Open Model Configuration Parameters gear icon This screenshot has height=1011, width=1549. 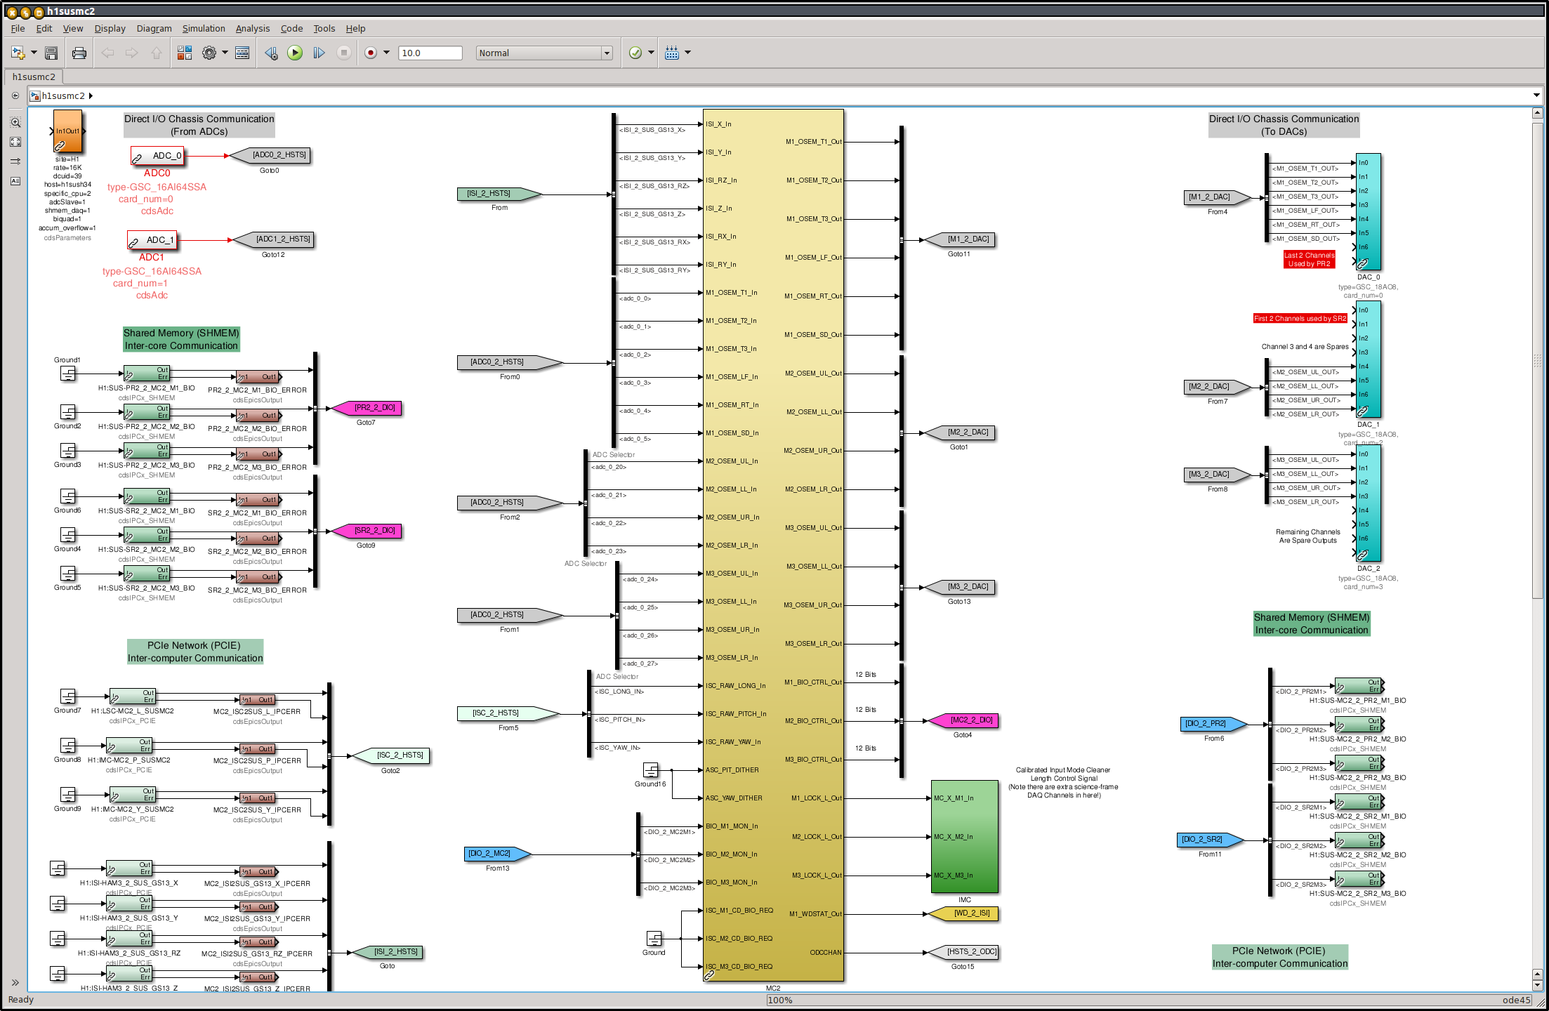tap(209, 53)
